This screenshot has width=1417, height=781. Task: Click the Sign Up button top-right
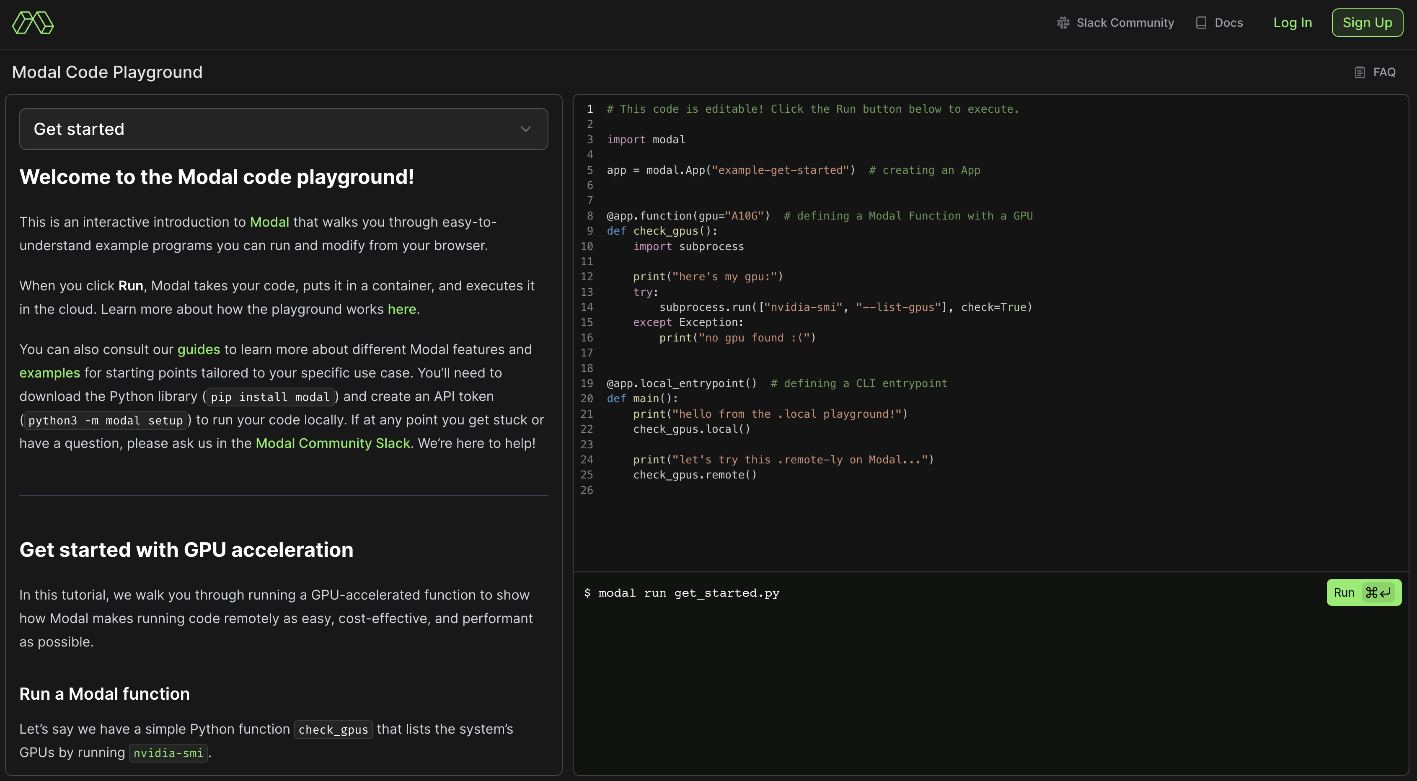click(1366, 21)
